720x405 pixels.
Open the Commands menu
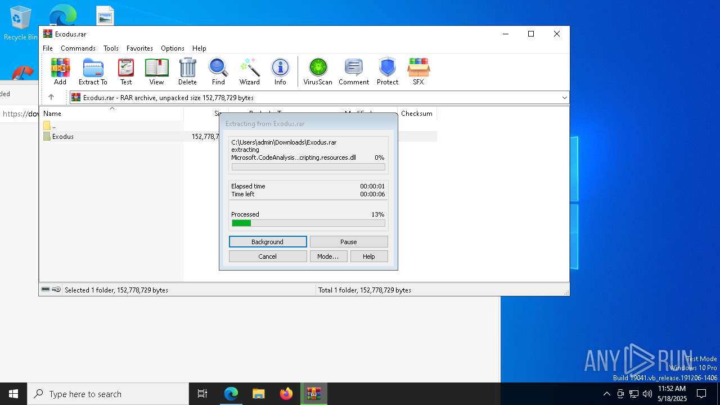pyautogui.click(x=78, y=48)
